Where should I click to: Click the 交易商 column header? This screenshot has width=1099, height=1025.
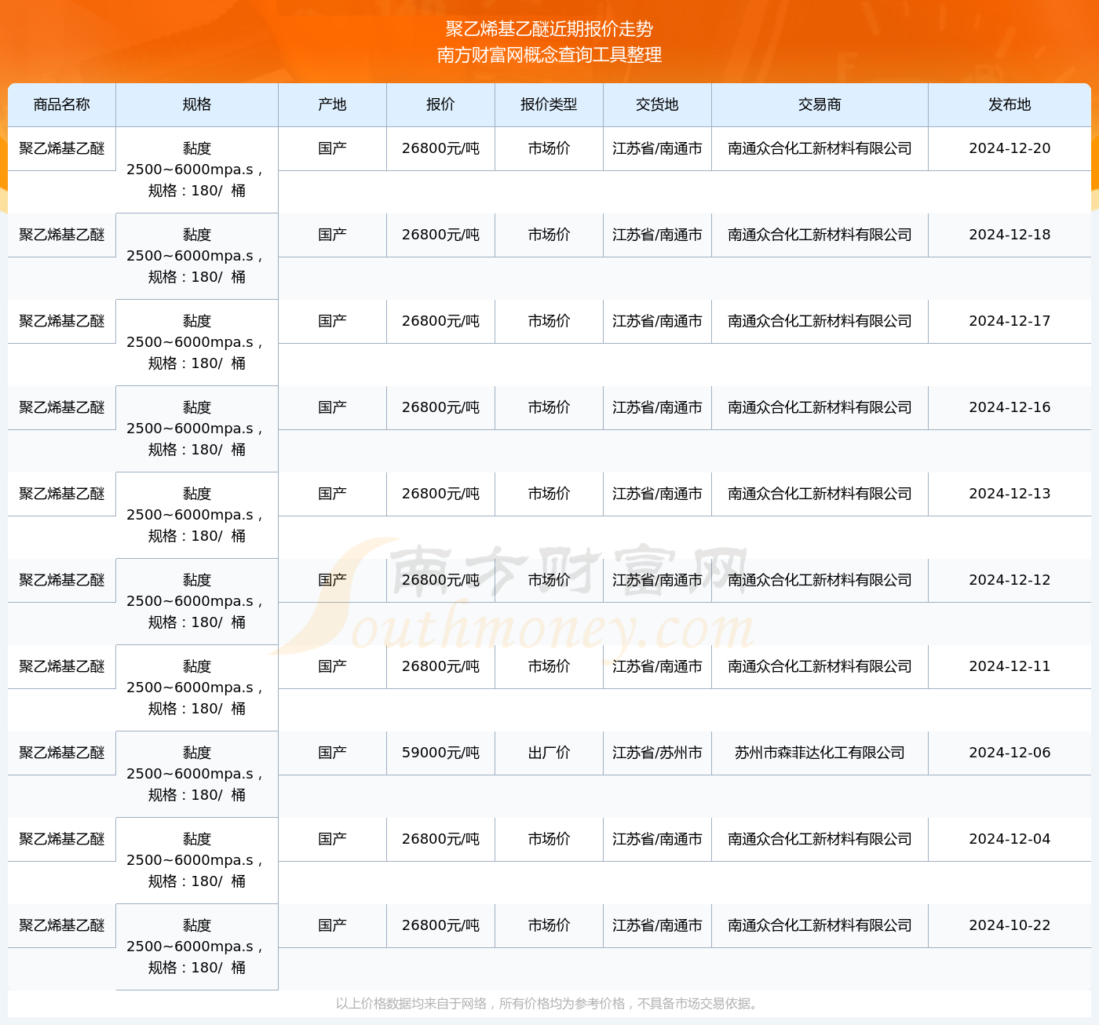pos(820,104)
